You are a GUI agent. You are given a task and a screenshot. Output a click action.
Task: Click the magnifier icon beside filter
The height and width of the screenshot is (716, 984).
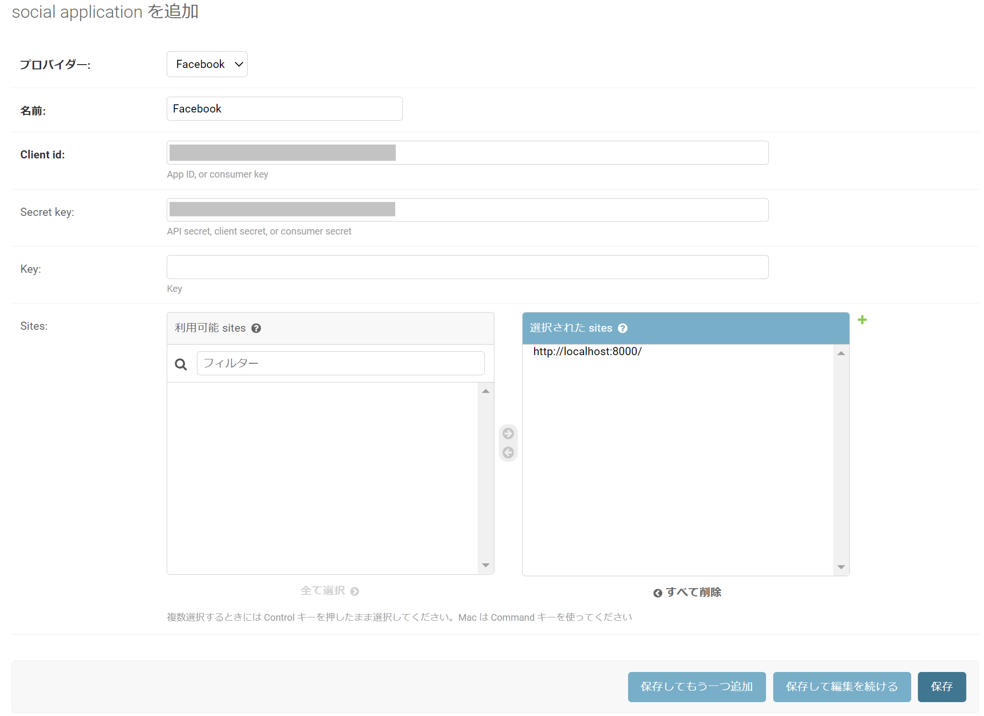coord(181,364)
